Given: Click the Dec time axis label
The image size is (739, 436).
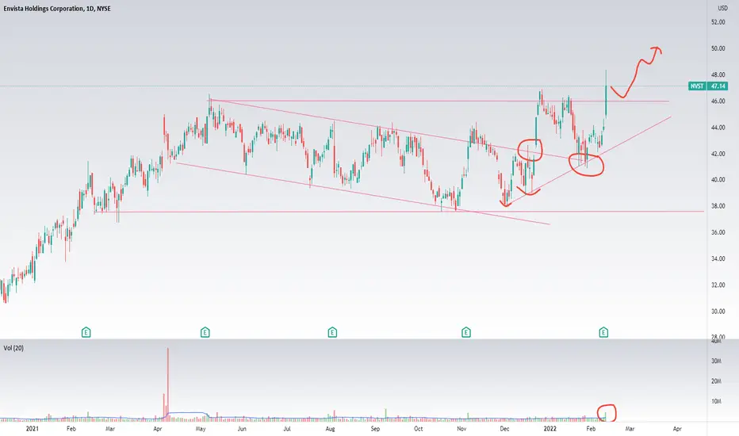Looking at the screenshot, I should click(x=505, y=429).
